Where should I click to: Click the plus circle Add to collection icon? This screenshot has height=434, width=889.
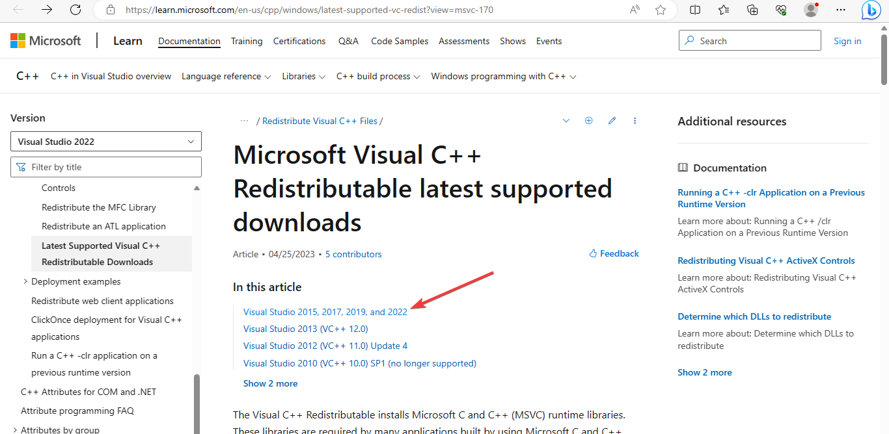(x=589, y=121)
